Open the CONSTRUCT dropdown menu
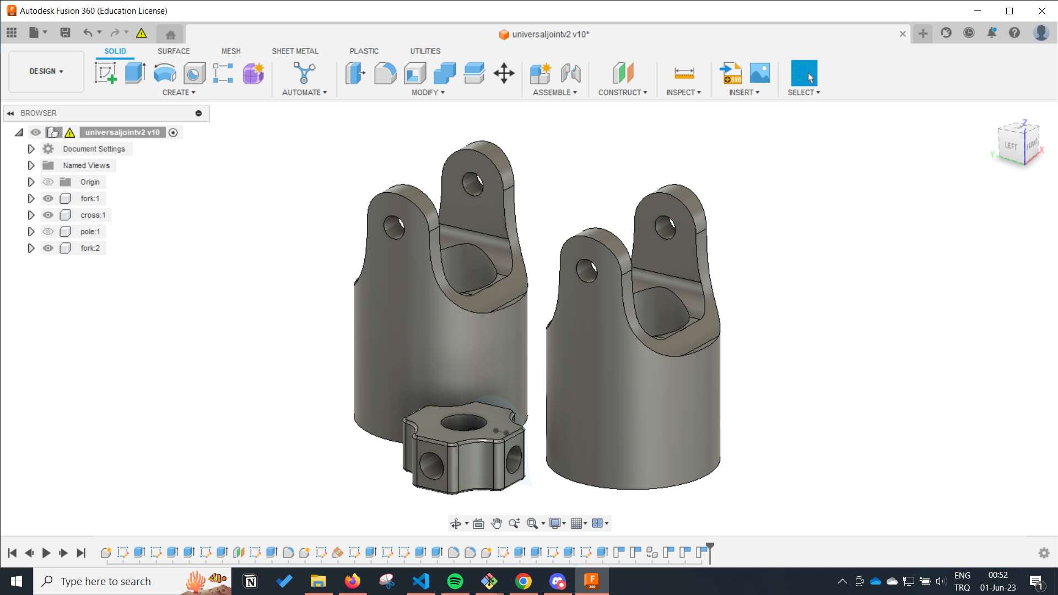Image resolution: width=1058 pixels, height=595 pixels. tap(623, 93)
